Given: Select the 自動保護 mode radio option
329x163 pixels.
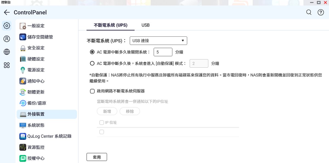Looking at the screenshot, I should click(92, 63).
